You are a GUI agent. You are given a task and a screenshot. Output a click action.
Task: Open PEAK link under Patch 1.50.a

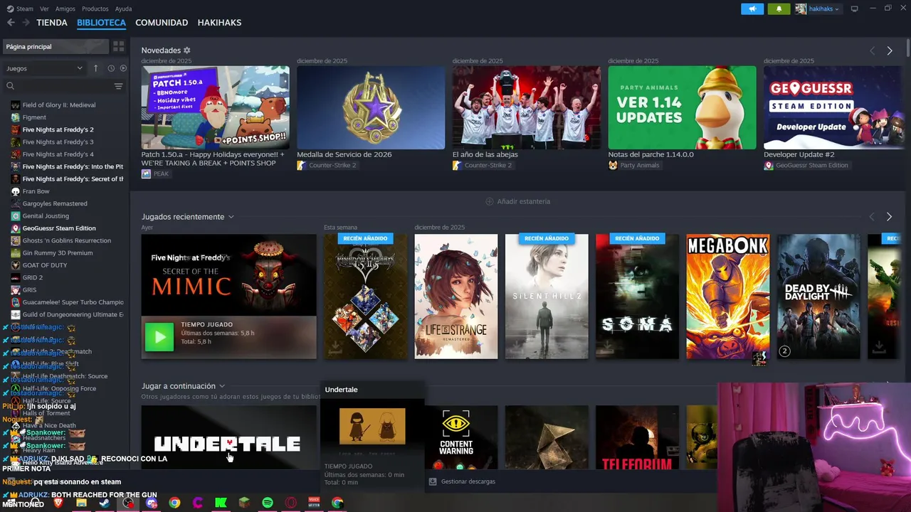[156, 174]
